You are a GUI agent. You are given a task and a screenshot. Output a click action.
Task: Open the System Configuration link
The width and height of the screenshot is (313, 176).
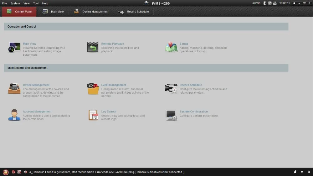click(x=194, y=111)
